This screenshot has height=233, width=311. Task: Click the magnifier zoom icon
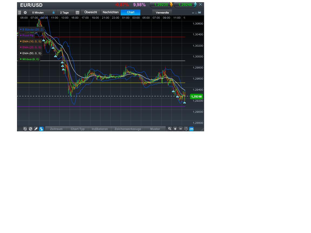(x=170, y=129)
